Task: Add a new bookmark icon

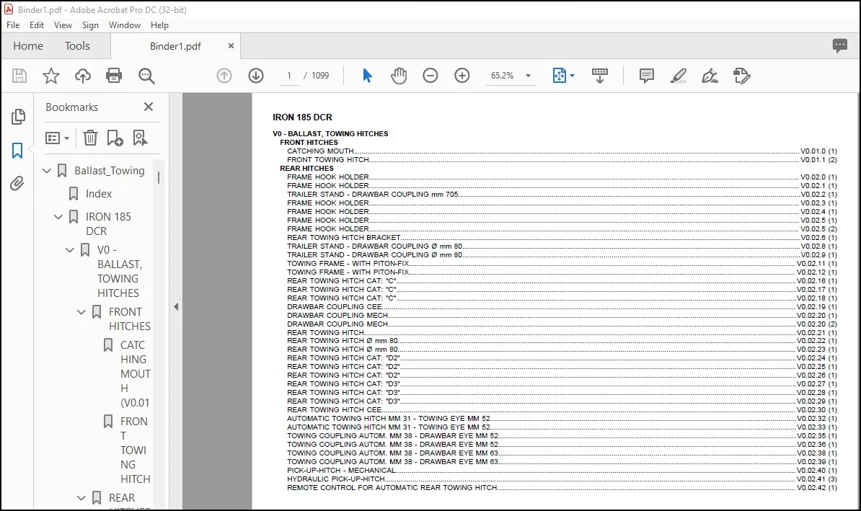Action: coord(115,138)
